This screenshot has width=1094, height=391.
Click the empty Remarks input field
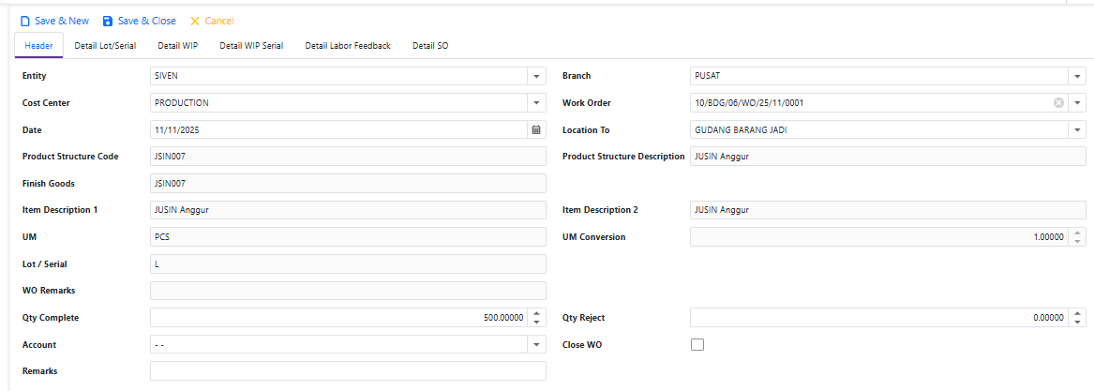tap(348, 370)
